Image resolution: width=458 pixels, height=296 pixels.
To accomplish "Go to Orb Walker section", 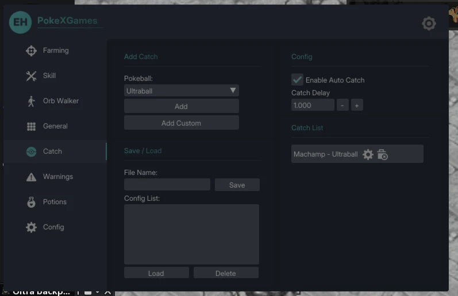I will click(x=55, y=101).
